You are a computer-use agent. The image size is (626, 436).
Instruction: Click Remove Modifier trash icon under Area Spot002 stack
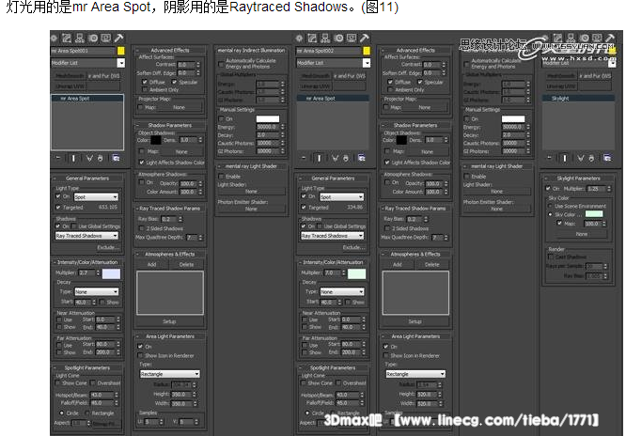(346, 158)
